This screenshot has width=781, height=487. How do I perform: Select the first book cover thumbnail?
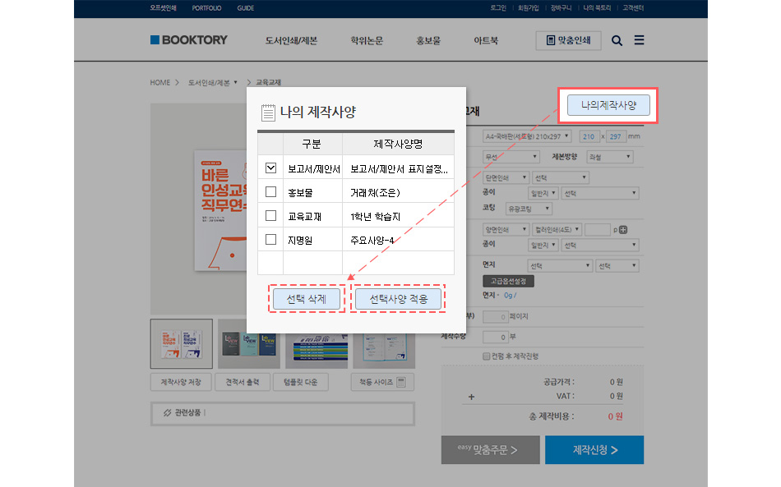181,343
